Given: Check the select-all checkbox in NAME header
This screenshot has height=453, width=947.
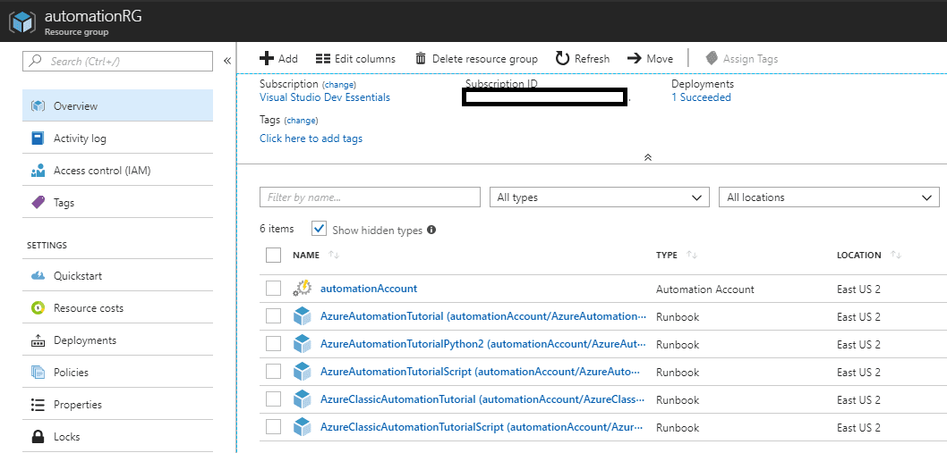Looking at the screenshot, I should coord(274,256).
